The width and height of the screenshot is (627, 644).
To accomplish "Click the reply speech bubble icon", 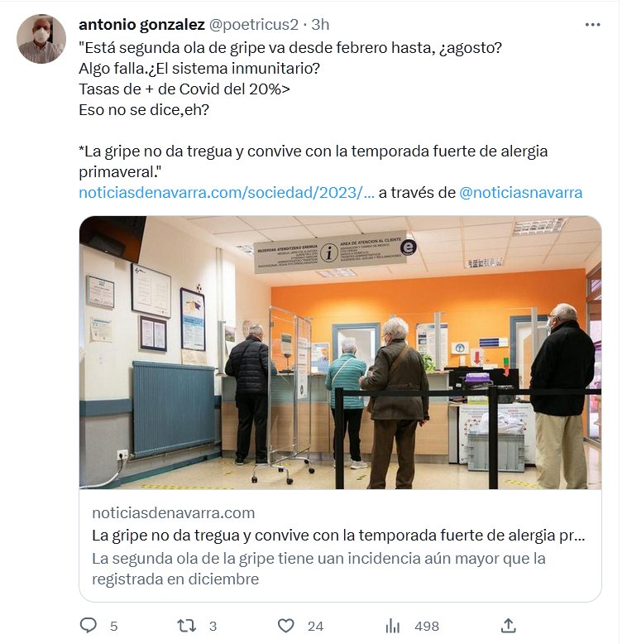I will tap(88, 626).
